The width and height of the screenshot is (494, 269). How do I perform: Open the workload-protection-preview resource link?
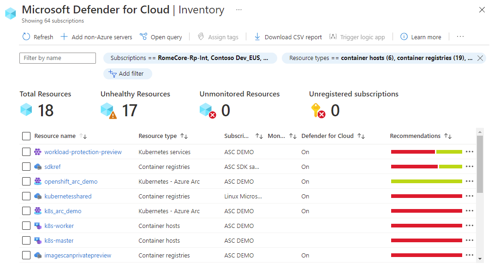coord(83,152)
